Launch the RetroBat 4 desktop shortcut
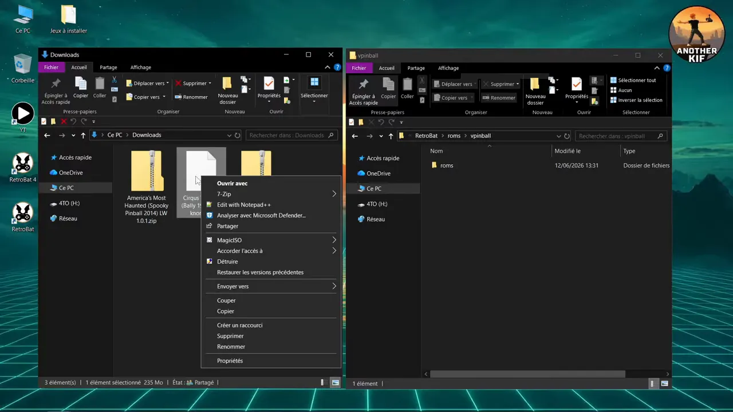The image size is (733, 412). click(23, 168)
